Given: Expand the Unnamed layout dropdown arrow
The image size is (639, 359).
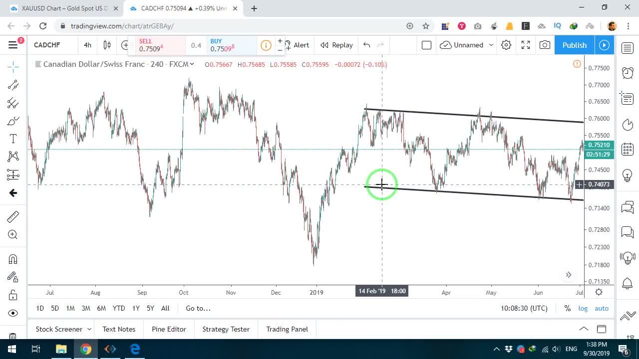Looking at the screenshot, I should coord(491,45).
